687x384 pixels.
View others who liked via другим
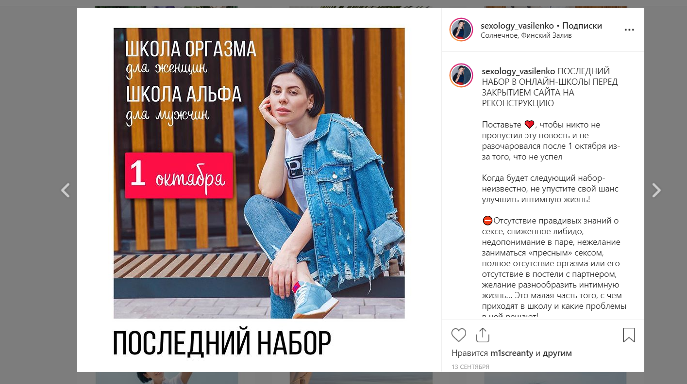[x=557, y=353]
